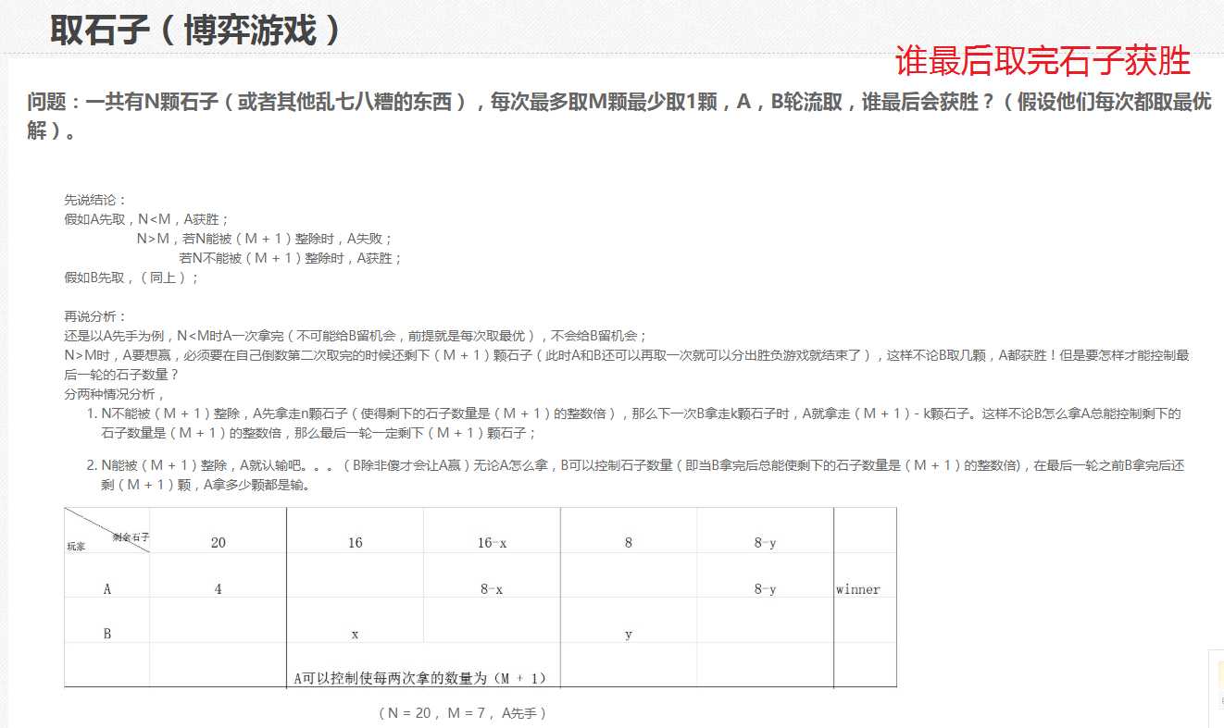Click list item 2 starting N能被（M + 1）整除，A就认输吧
Screen dimensions: 1224x728
tap(643, 475)
